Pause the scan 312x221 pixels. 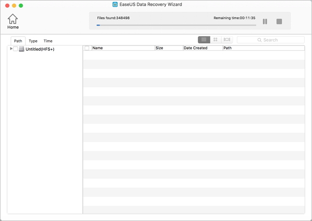point(265,21)
